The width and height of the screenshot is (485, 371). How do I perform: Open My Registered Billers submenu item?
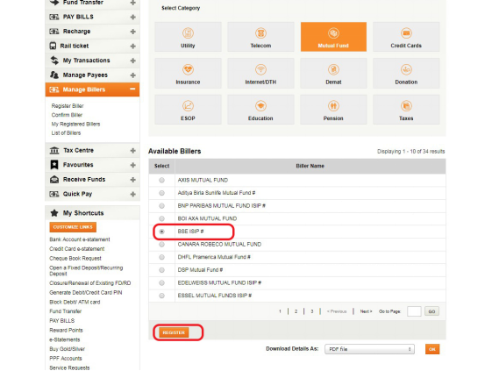75,124
